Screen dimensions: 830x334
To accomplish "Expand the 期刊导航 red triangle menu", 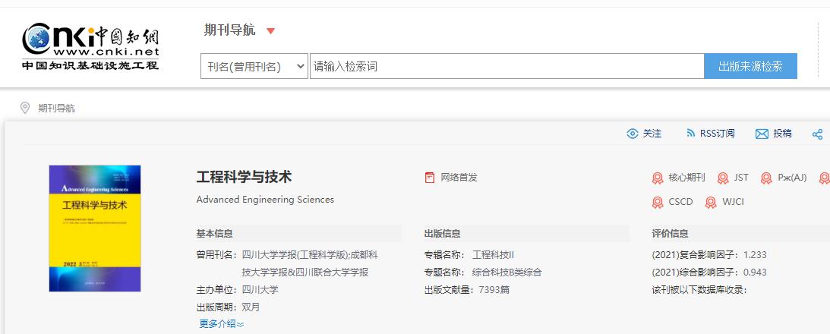I will [270, 31].
